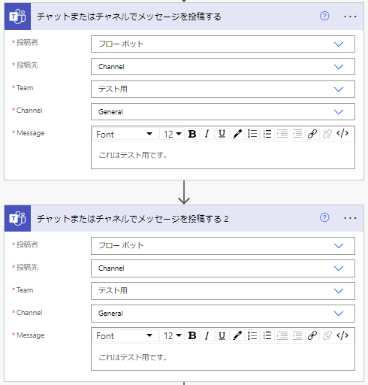The image size is (368, 385).
Task: Open font size 12 dropdown in second editor
Action: coord(172,335)
